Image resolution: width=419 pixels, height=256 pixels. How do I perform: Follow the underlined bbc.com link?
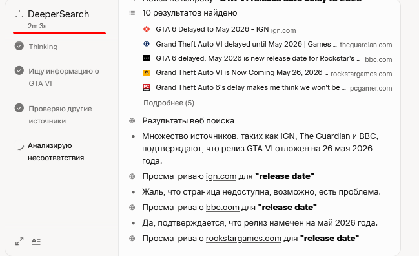(223, 208)
